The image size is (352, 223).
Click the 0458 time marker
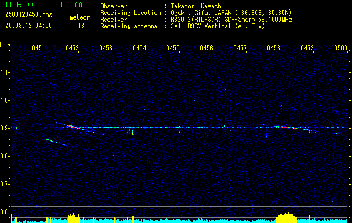coord(274,47)
